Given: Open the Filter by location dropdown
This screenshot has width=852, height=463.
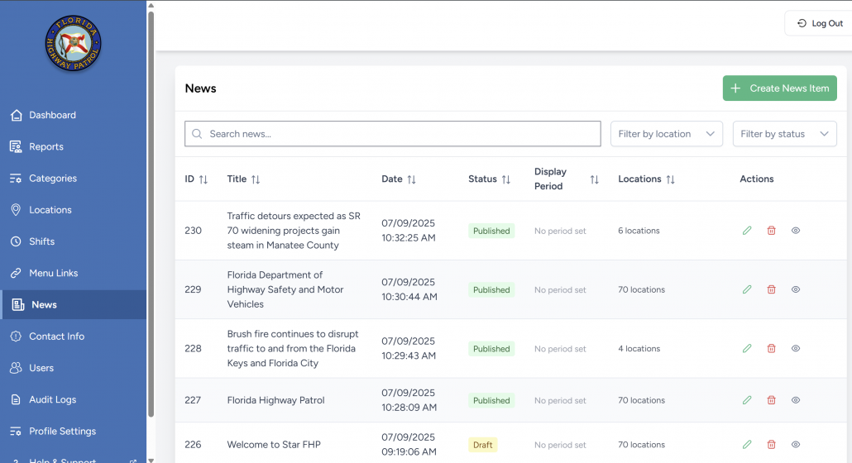Looking at the screenshot, I should click(666, 134).
